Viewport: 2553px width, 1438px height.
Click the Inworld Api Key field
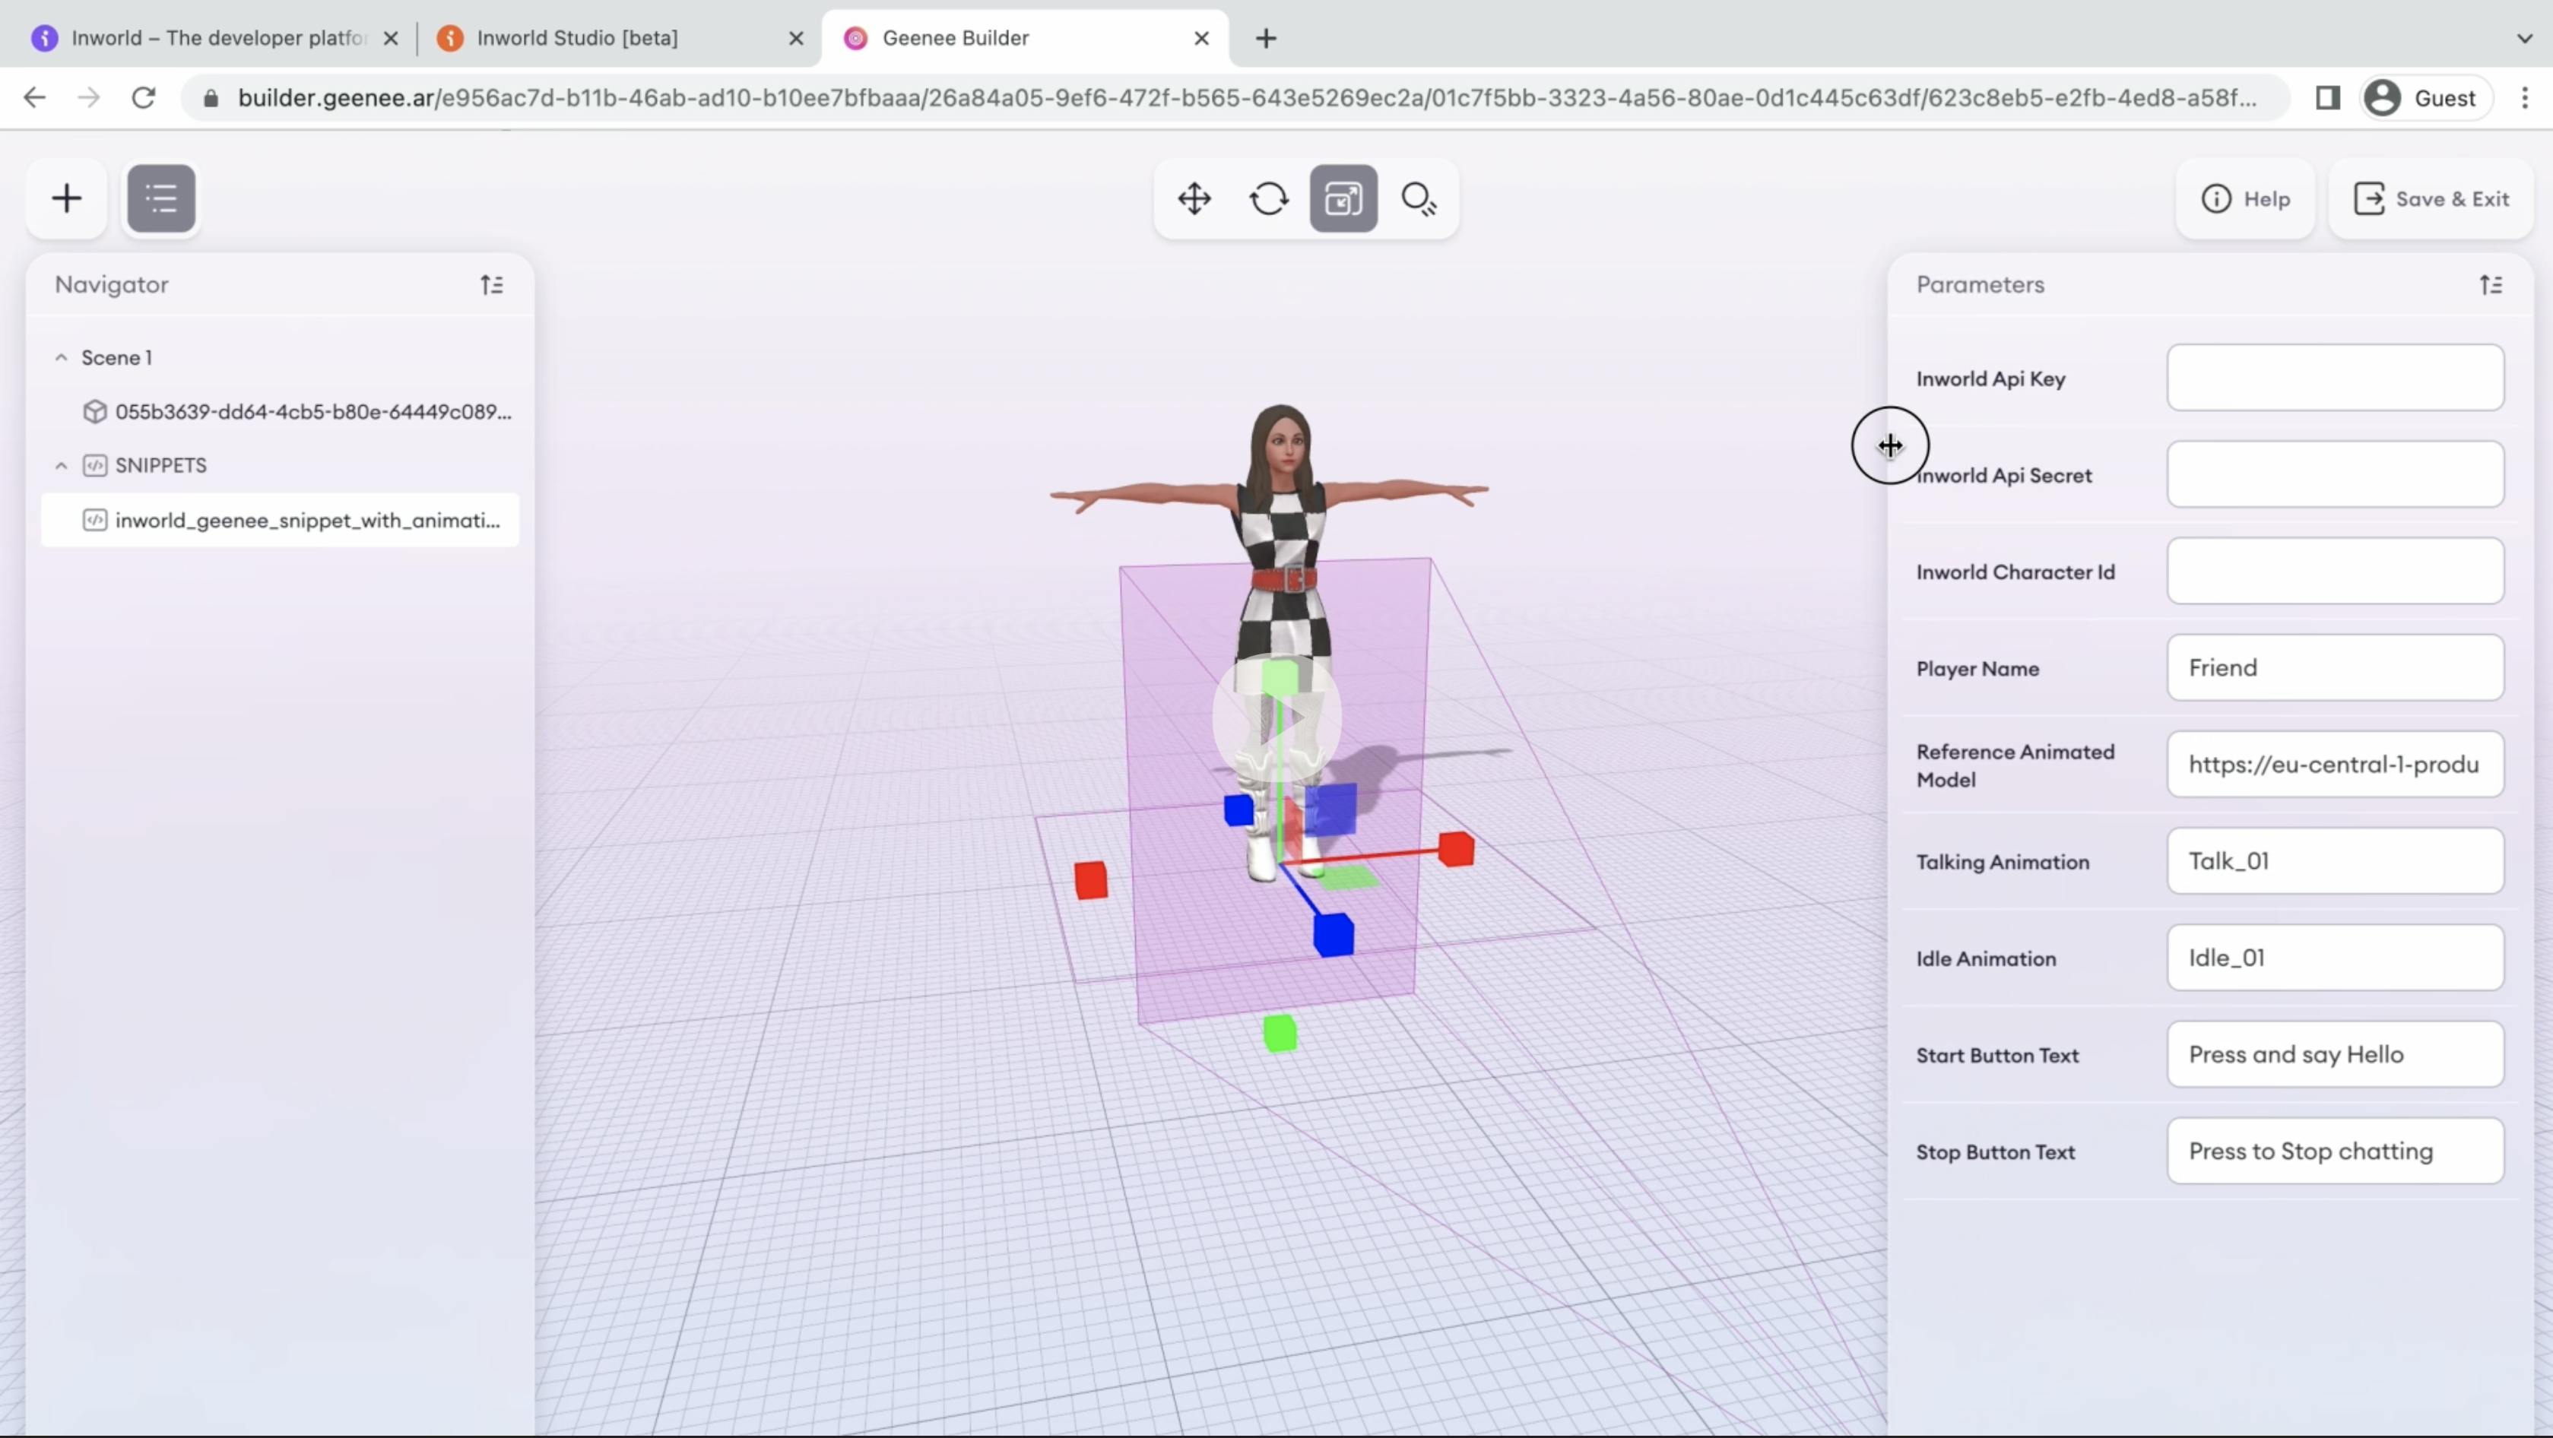(2334, 378)
